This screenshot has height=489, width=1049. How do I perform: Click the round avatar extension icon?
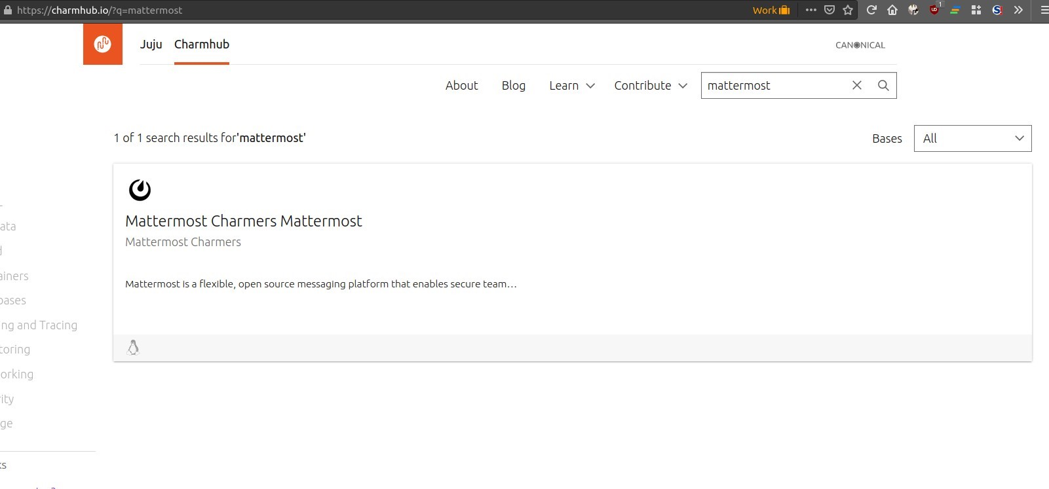coord(913,10)
